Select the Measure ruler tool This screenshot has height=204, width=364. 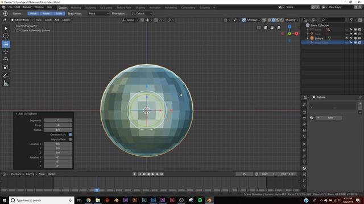click(6, 83)
